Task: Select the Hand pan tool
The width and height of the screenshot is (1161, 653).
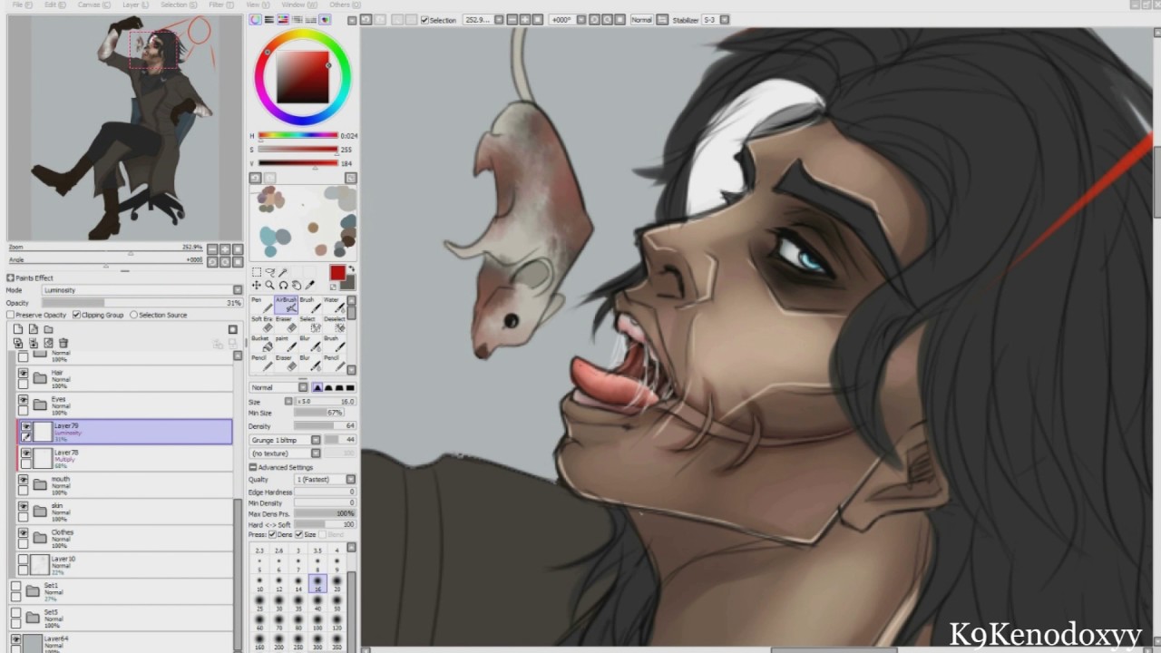Action: pyautogui.click(x=297, y=286)
